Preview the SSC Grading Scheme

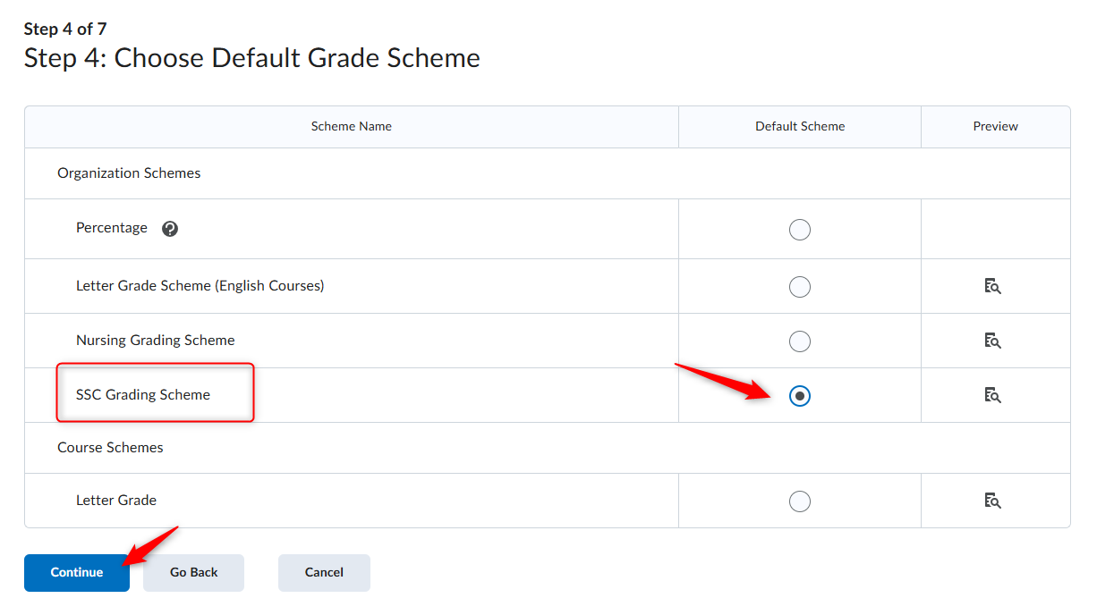(992, 395)
